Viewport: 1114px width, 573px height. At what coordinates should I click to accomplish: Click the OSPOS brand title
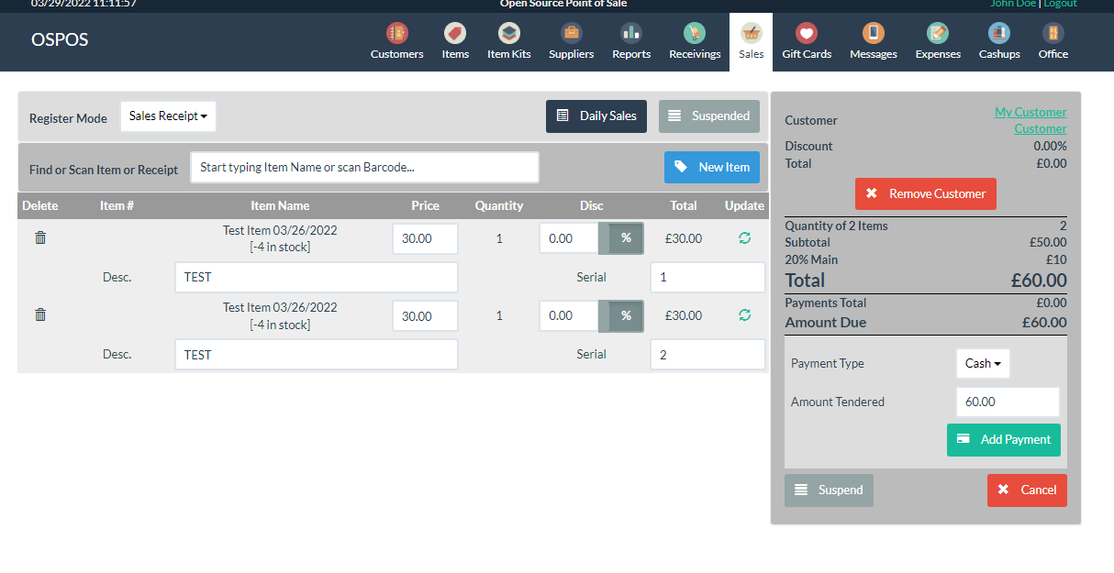coord(60,40)
